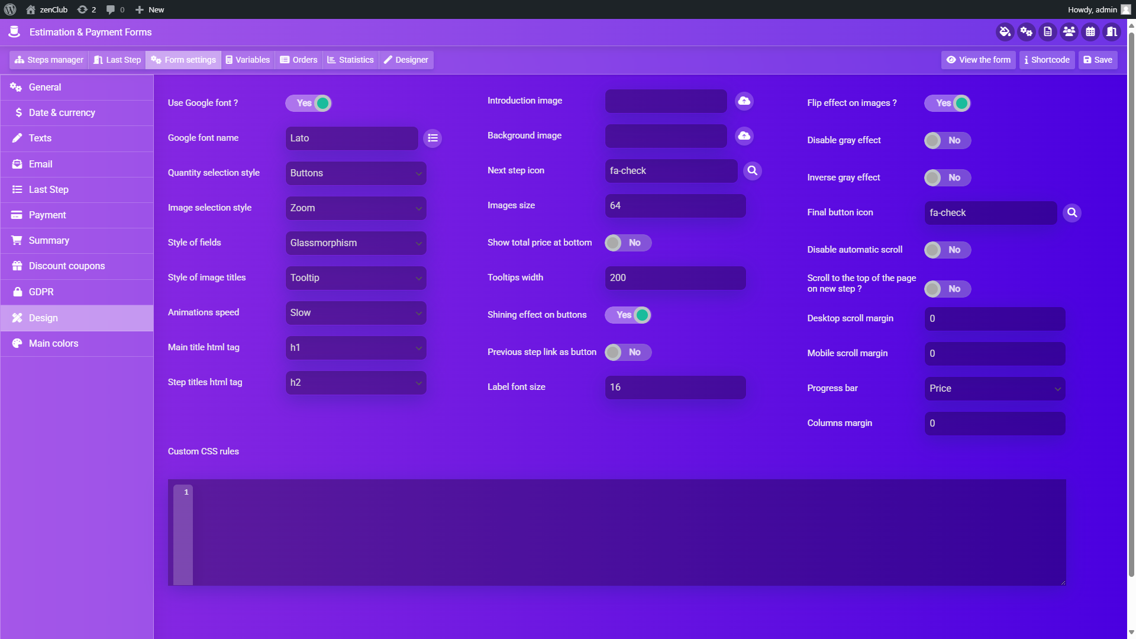Expand Main title html tag dropdown

pos(356,348)
